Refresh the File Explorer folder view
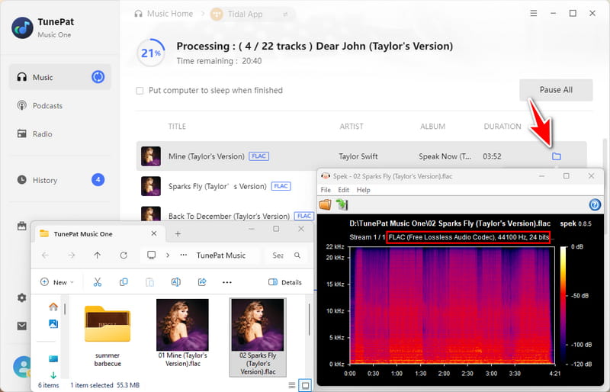The image size is (610, 392). 124,255
